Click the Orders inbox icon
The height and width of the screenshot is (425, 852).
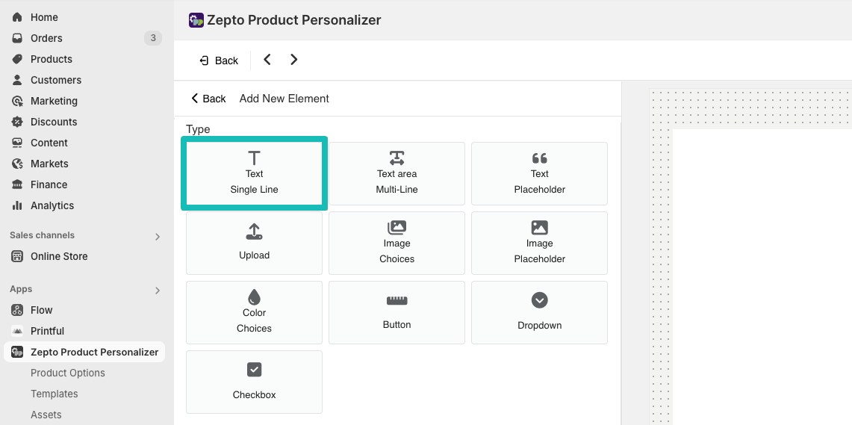[x=17, y=38]
